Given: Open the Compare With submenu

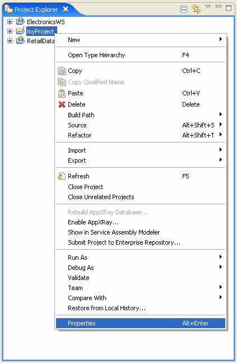Looking at the screenshot, I should point(141,298).
